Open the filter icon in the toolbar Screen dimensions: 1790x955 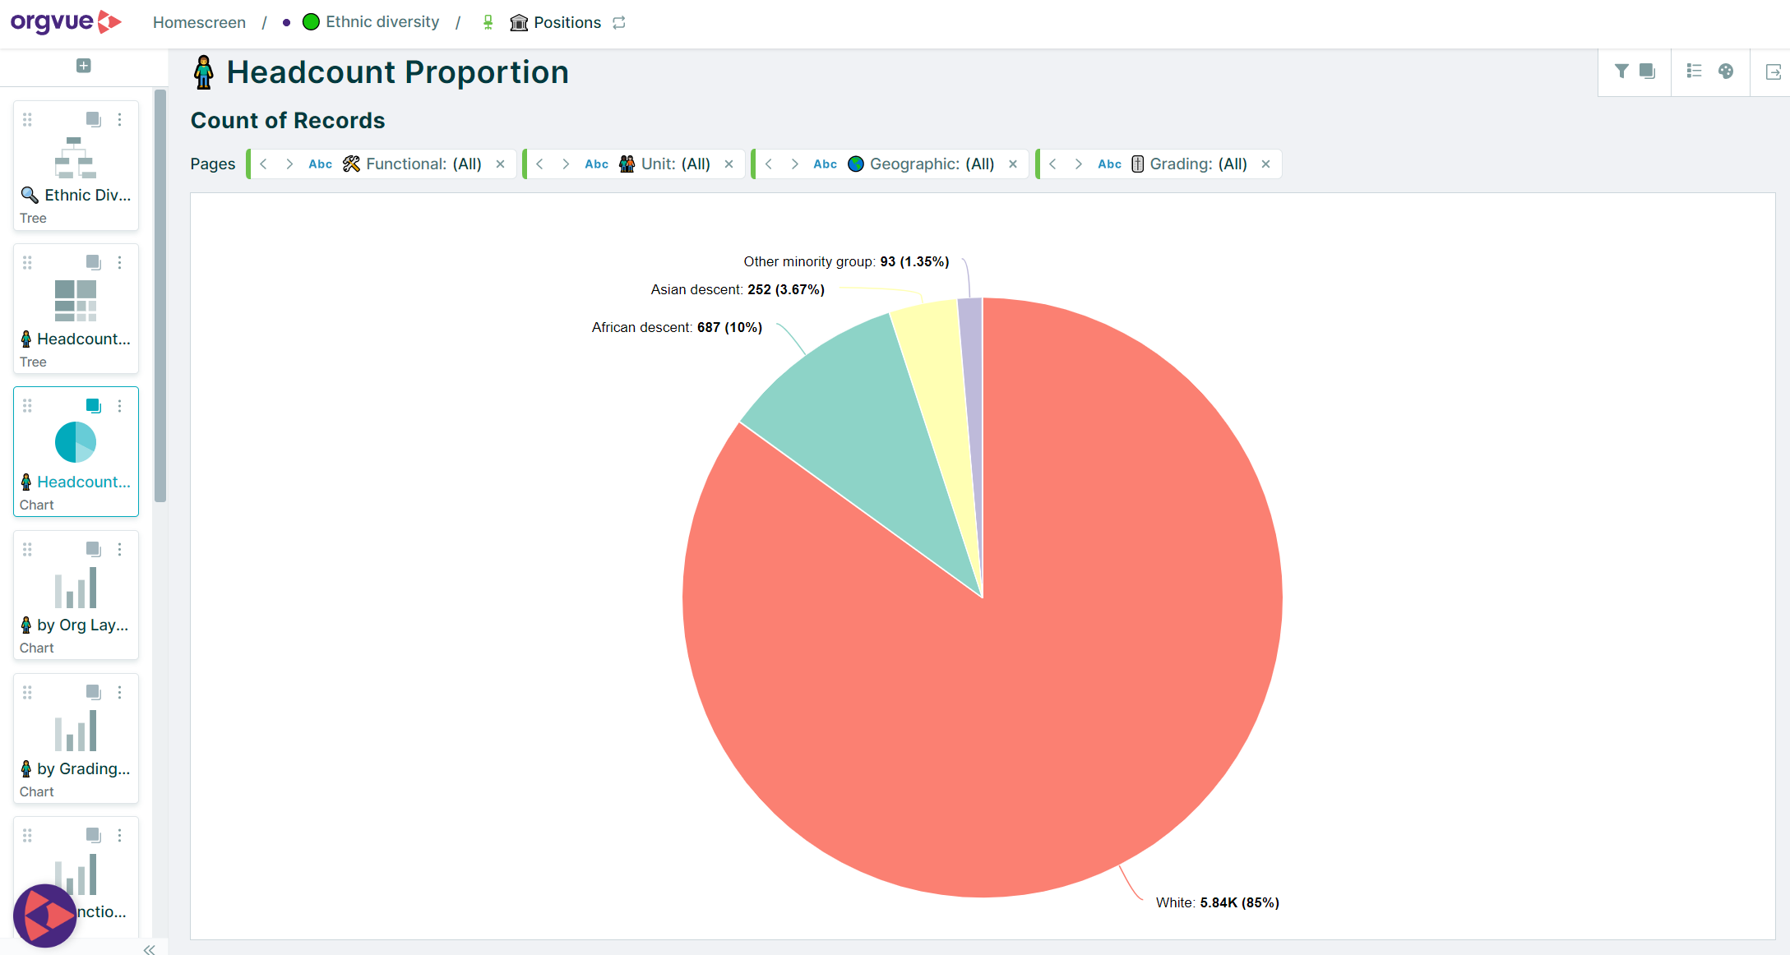pyautogui.click(x=1621, y=72)
